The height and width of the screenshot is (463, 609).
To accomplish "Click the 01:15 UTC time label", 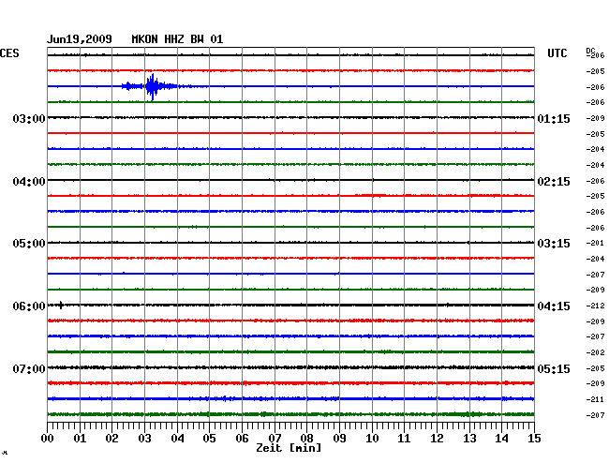I will (x=554, y=118).
